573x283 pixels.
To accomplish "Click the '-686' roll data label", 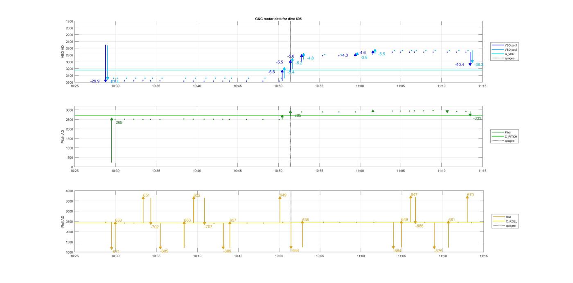I will [x=420, y=226].
